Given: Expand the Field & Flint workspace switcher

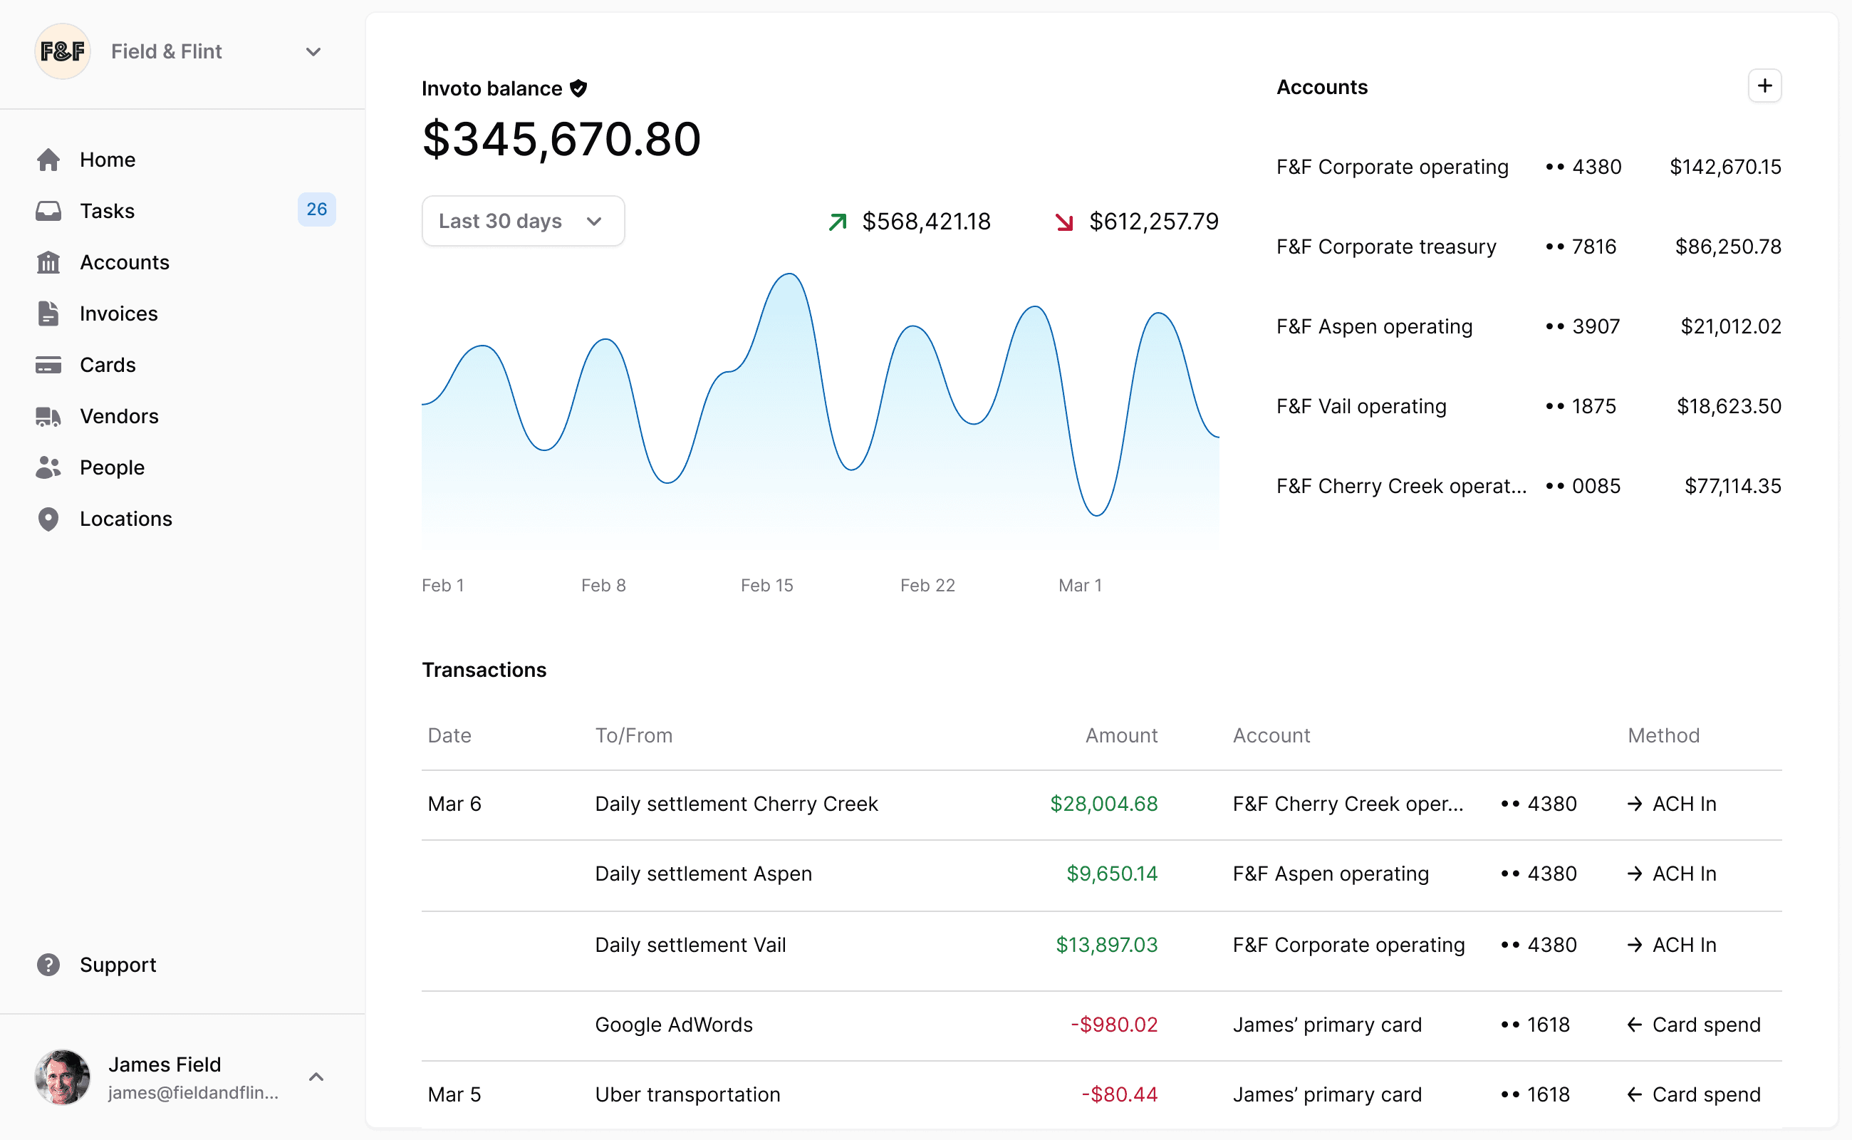Looking at the screenshot, I should click(313, 51).
